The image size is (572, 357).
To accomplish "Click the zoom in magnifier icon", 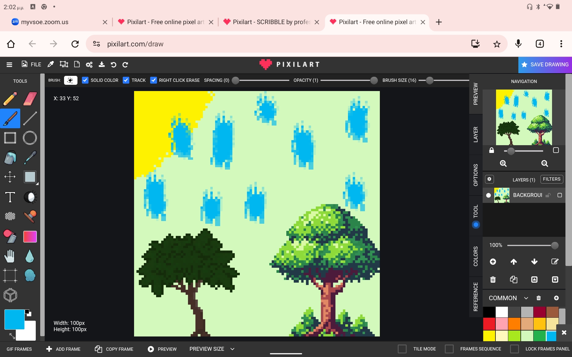I will 503,163.
